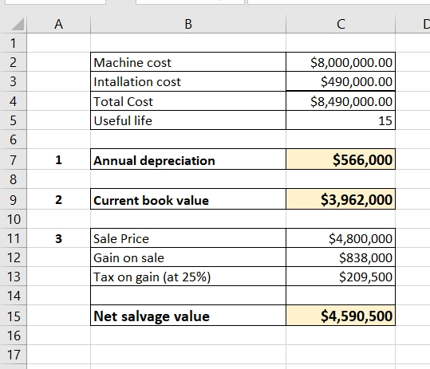Select row 9 header

tap(13, 199)
